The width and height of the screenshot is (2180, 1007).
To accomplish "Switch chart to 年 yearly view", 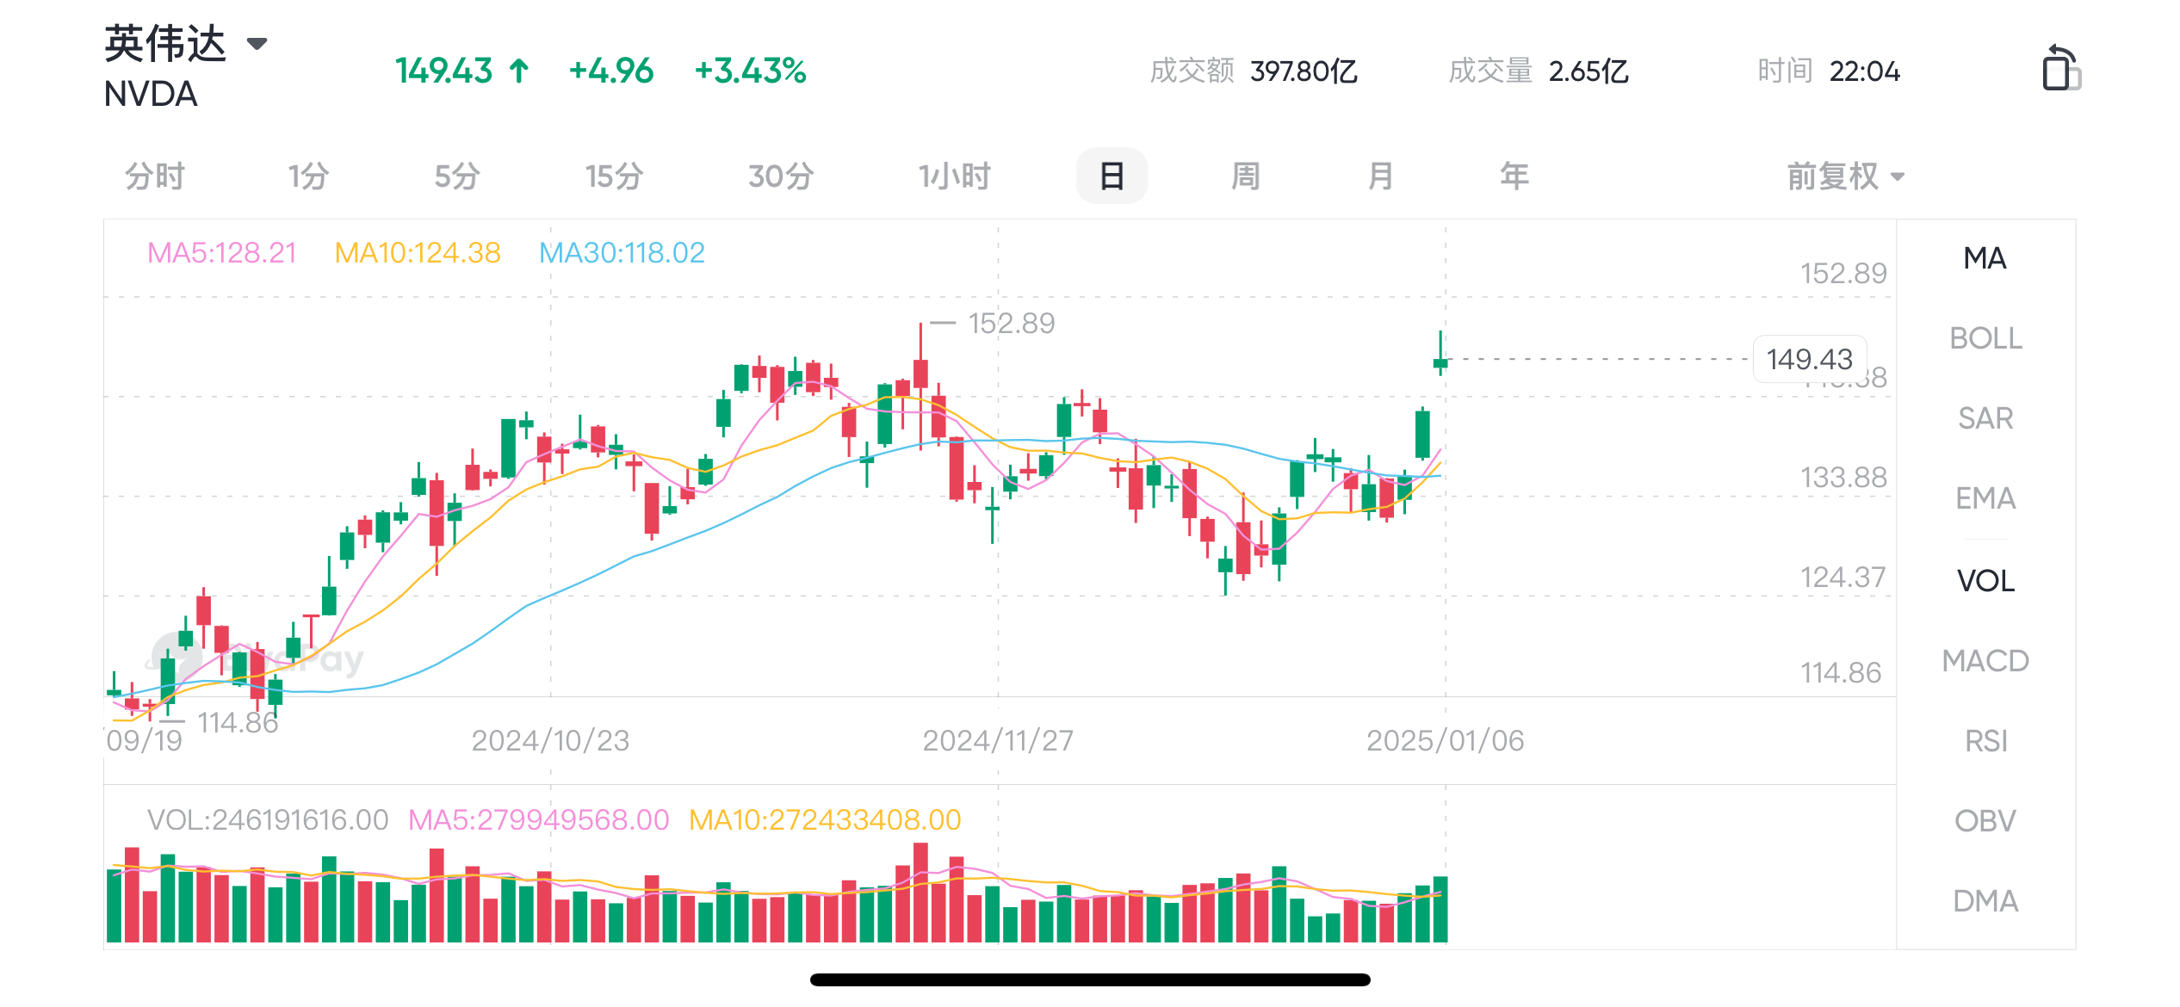I will pos(1514,176).
